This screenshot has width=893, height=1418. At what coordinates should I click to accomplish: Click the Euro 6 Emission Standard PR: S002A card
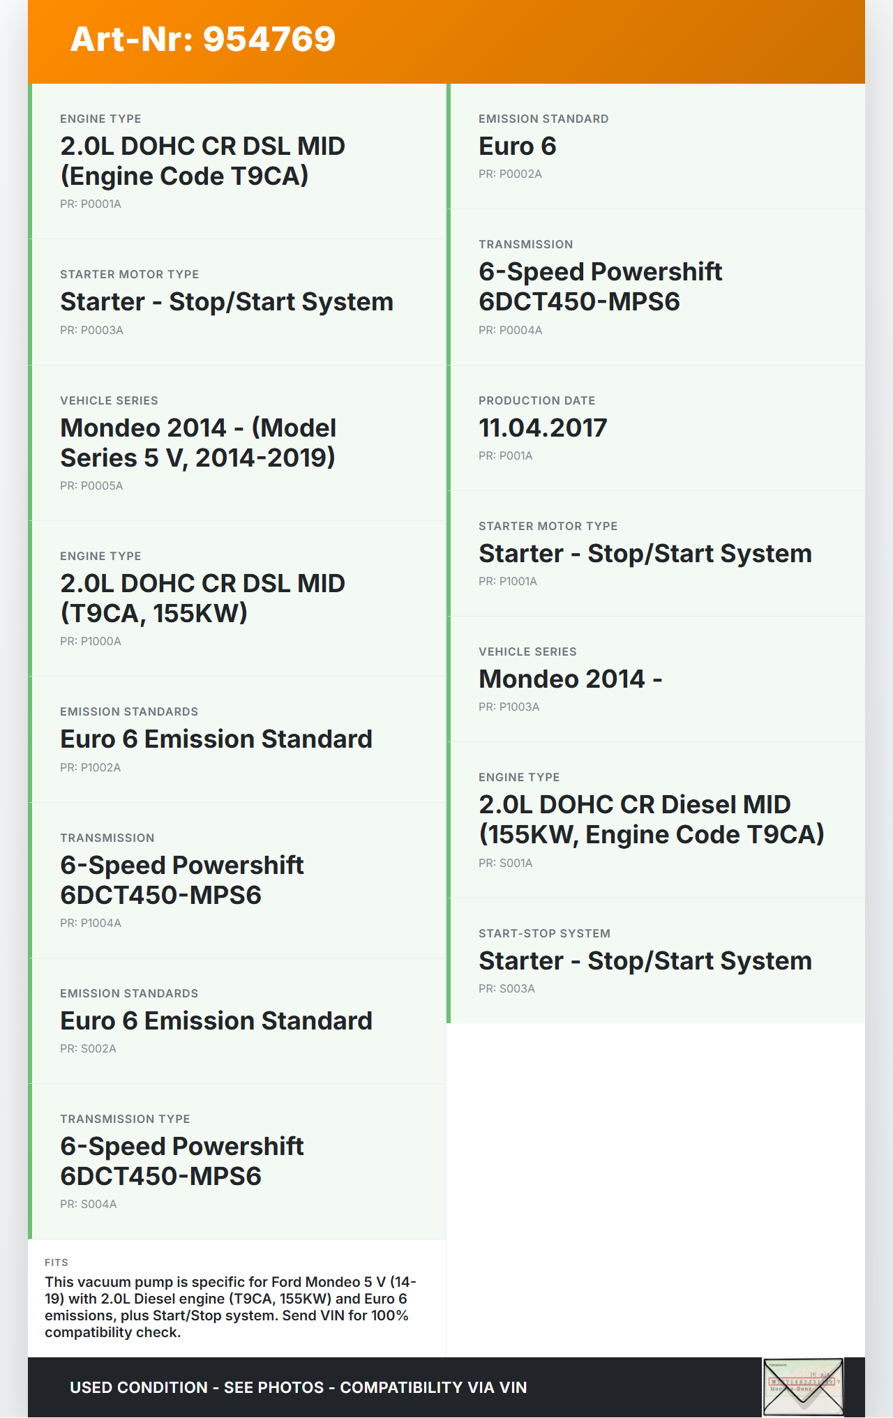[237, 1021]
